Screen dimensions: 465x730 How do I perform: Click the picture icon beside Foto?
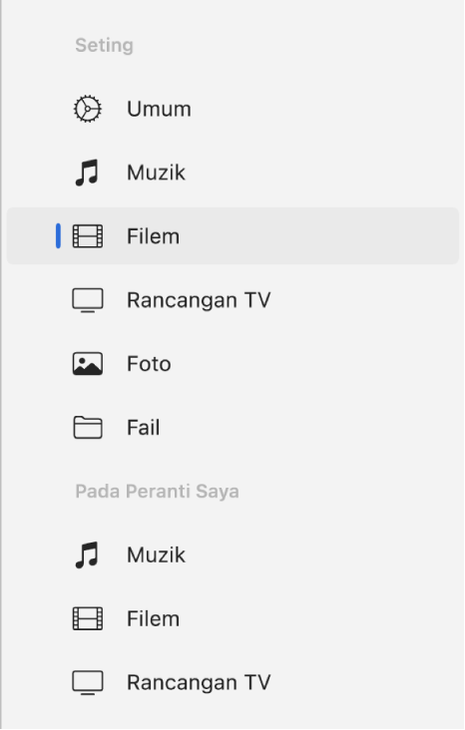[x=88, y=364]
